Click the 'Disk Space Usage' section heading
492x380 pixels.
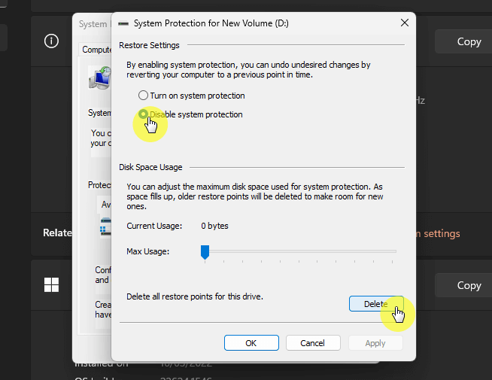[x=150, y=167]
